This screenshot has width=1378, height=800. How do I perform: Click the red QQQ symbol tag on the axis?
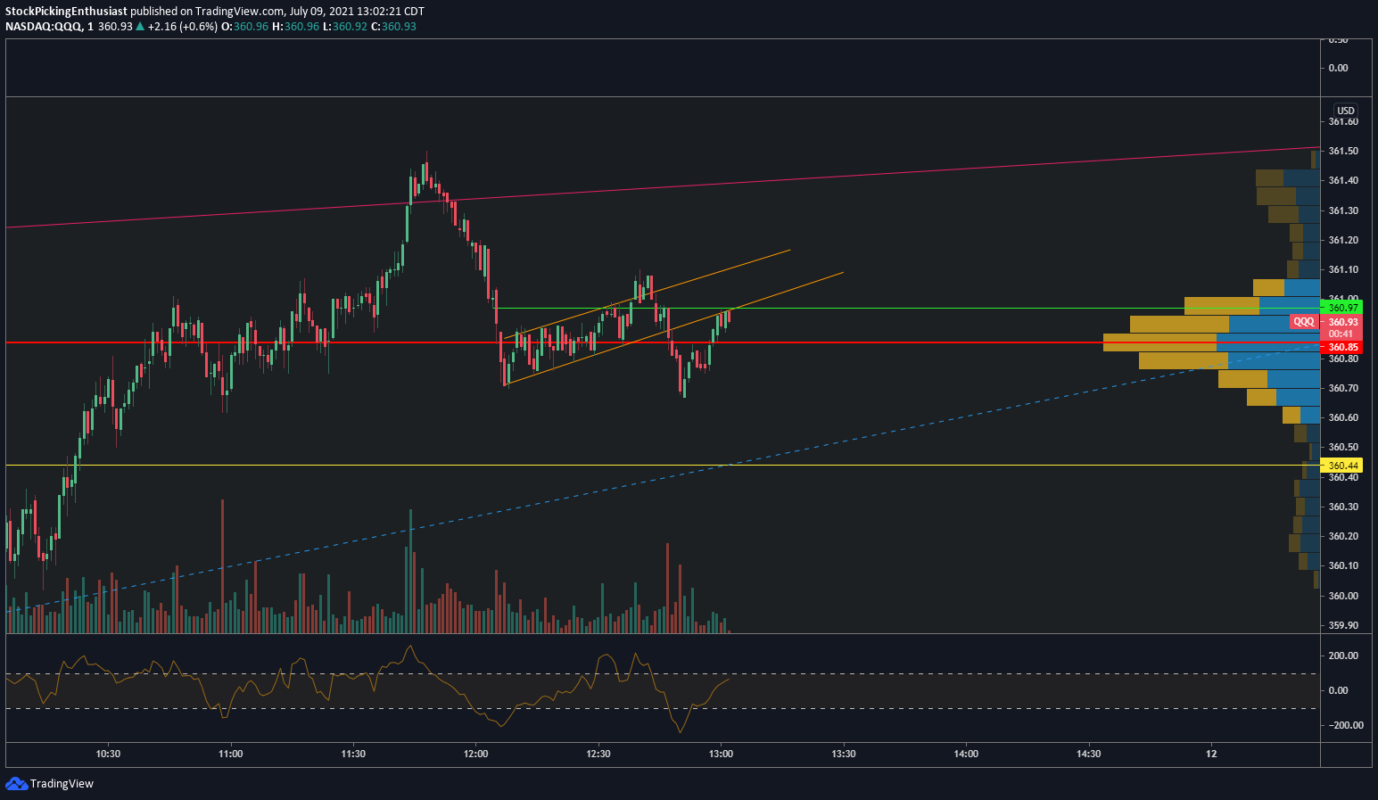(1304, 322)
